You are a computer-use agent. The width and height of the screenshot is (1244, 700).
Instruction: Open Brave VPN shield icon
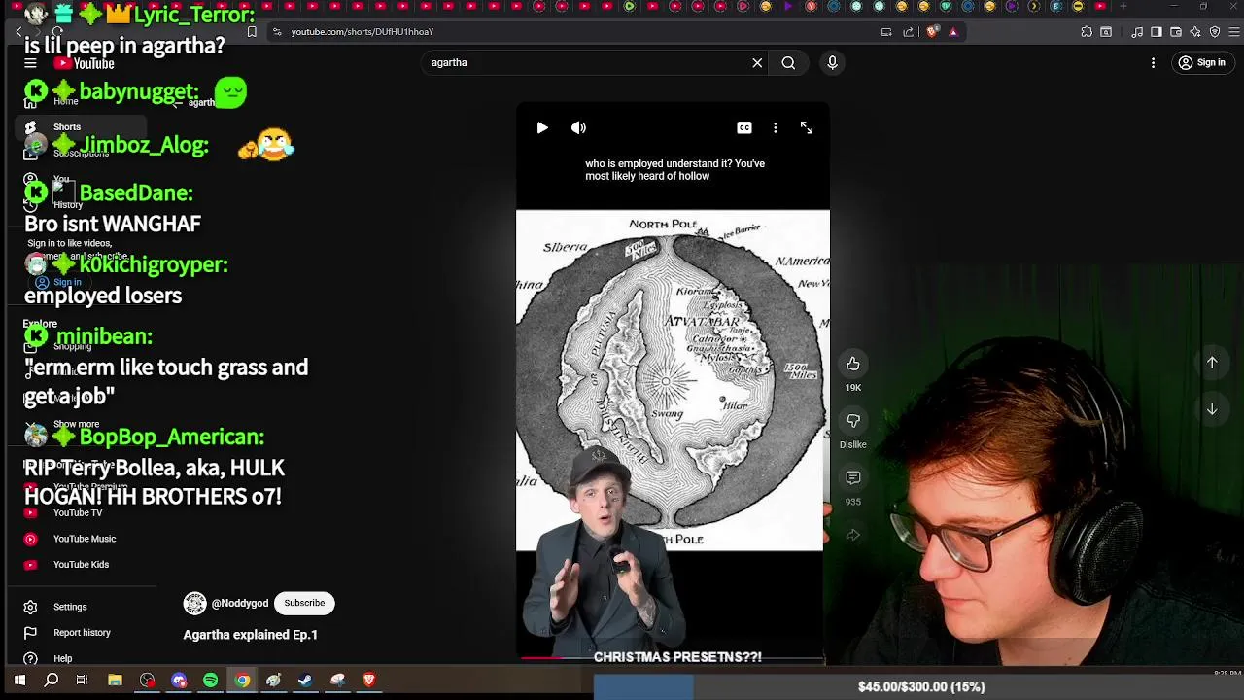coord(1215,32)
